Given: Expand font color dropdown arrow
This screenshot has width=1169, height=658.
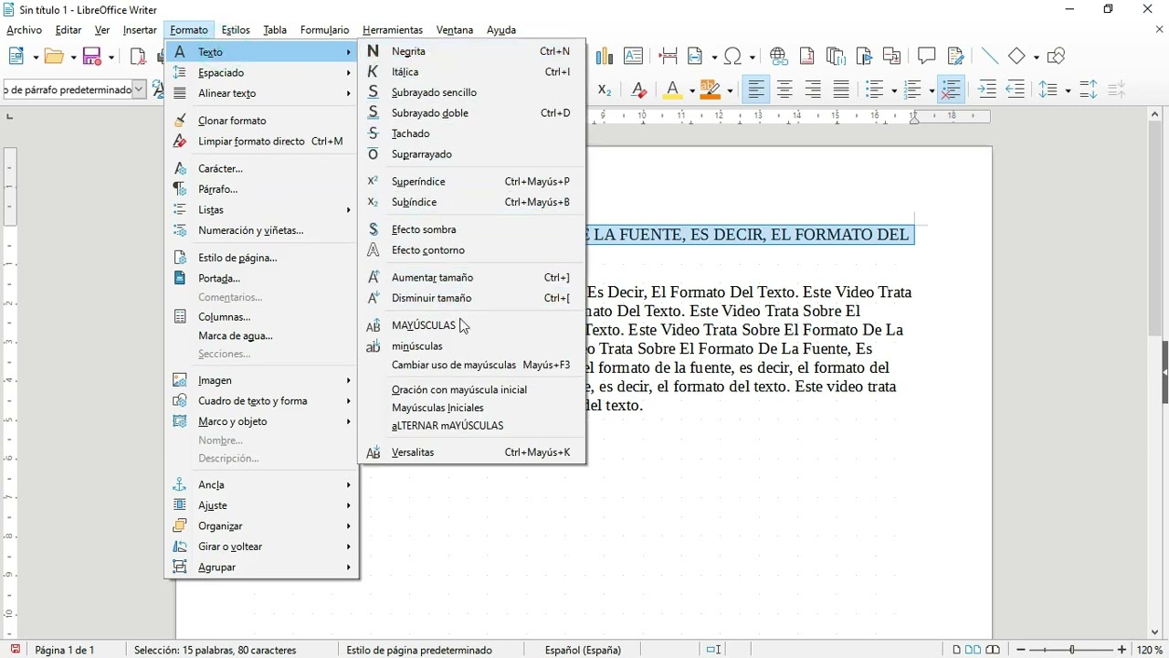Looking at the screenshot, I should point(691,90).
